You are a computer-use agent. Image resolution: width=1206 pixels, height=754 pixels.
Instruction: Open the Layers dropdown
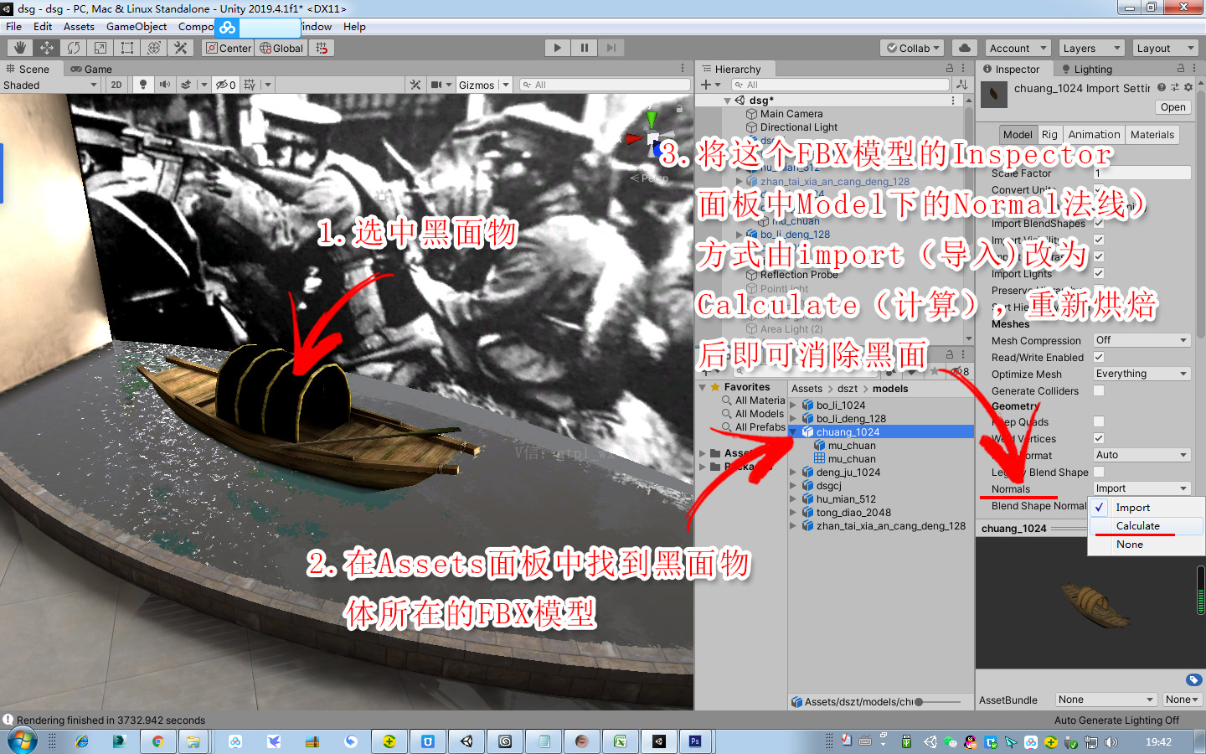pyautogui.click(x=1091, y=48)
